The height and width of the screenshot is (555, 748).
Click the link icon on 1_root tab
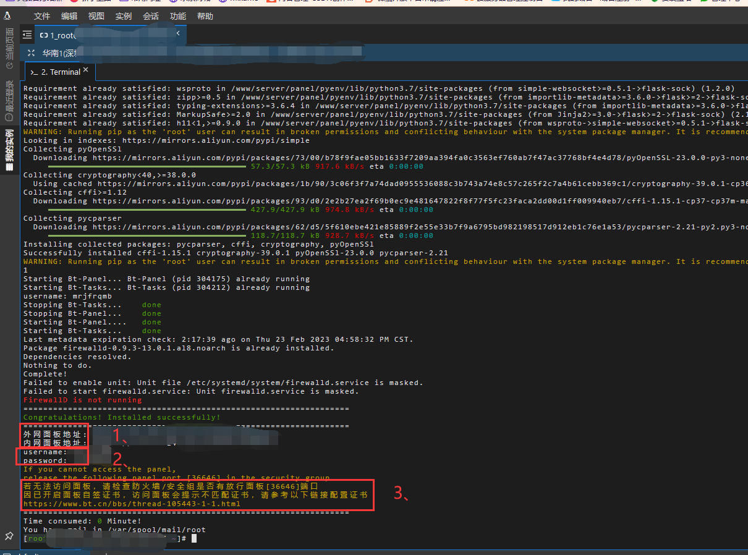tap(44, 36)
